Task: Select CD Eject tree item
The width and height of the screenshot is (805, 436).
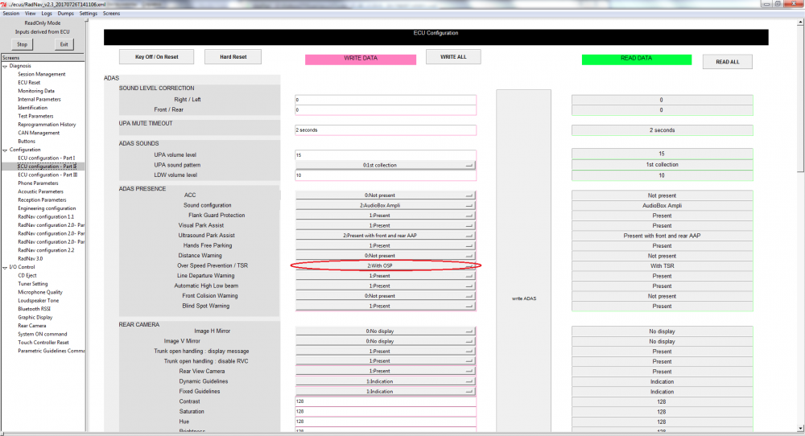Action: [27, 276]
